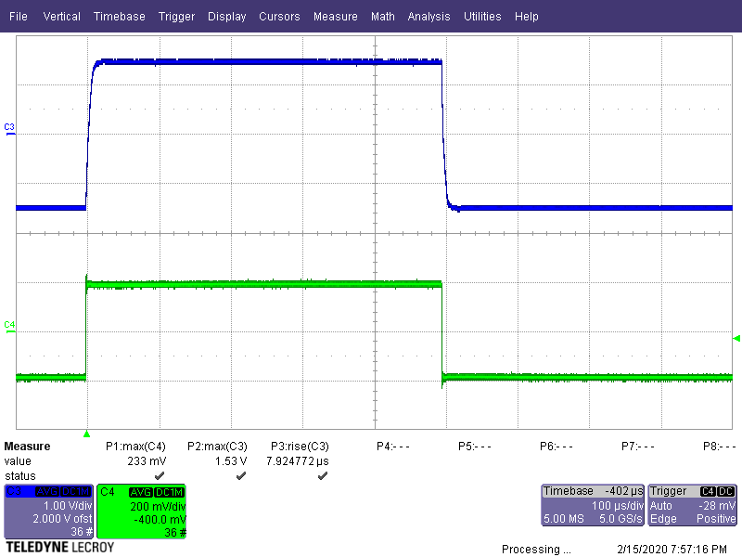The image size is (742, 557).
Task: Select the P2:max(C3) measurement header
Action: click(217, 447)
